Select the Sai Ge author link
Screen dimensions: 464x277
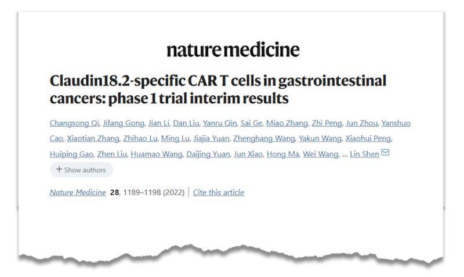click(251, 123)
